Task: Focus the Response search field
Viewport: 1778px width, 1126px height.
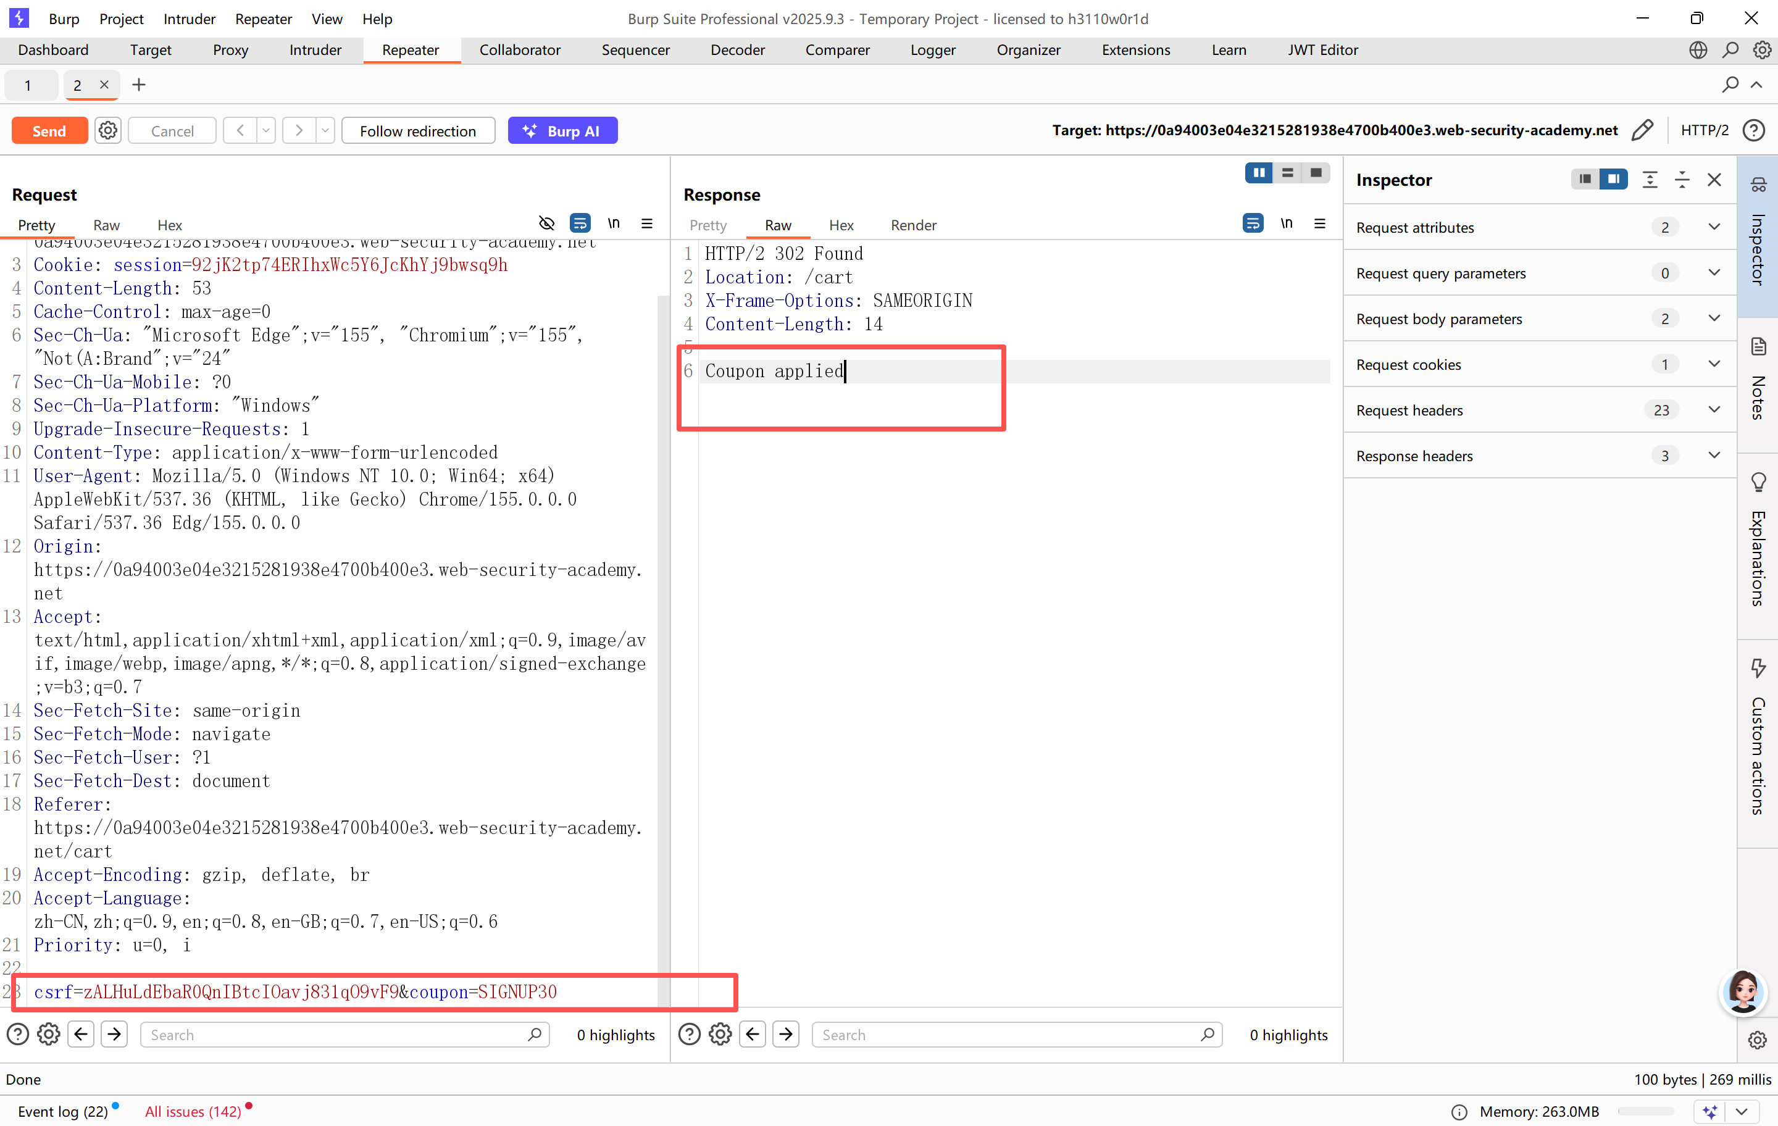Action: 1017,1035
